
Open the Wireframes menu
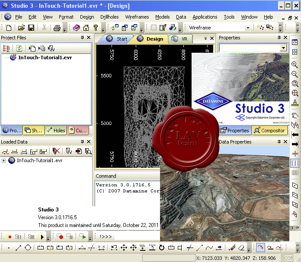137,17
